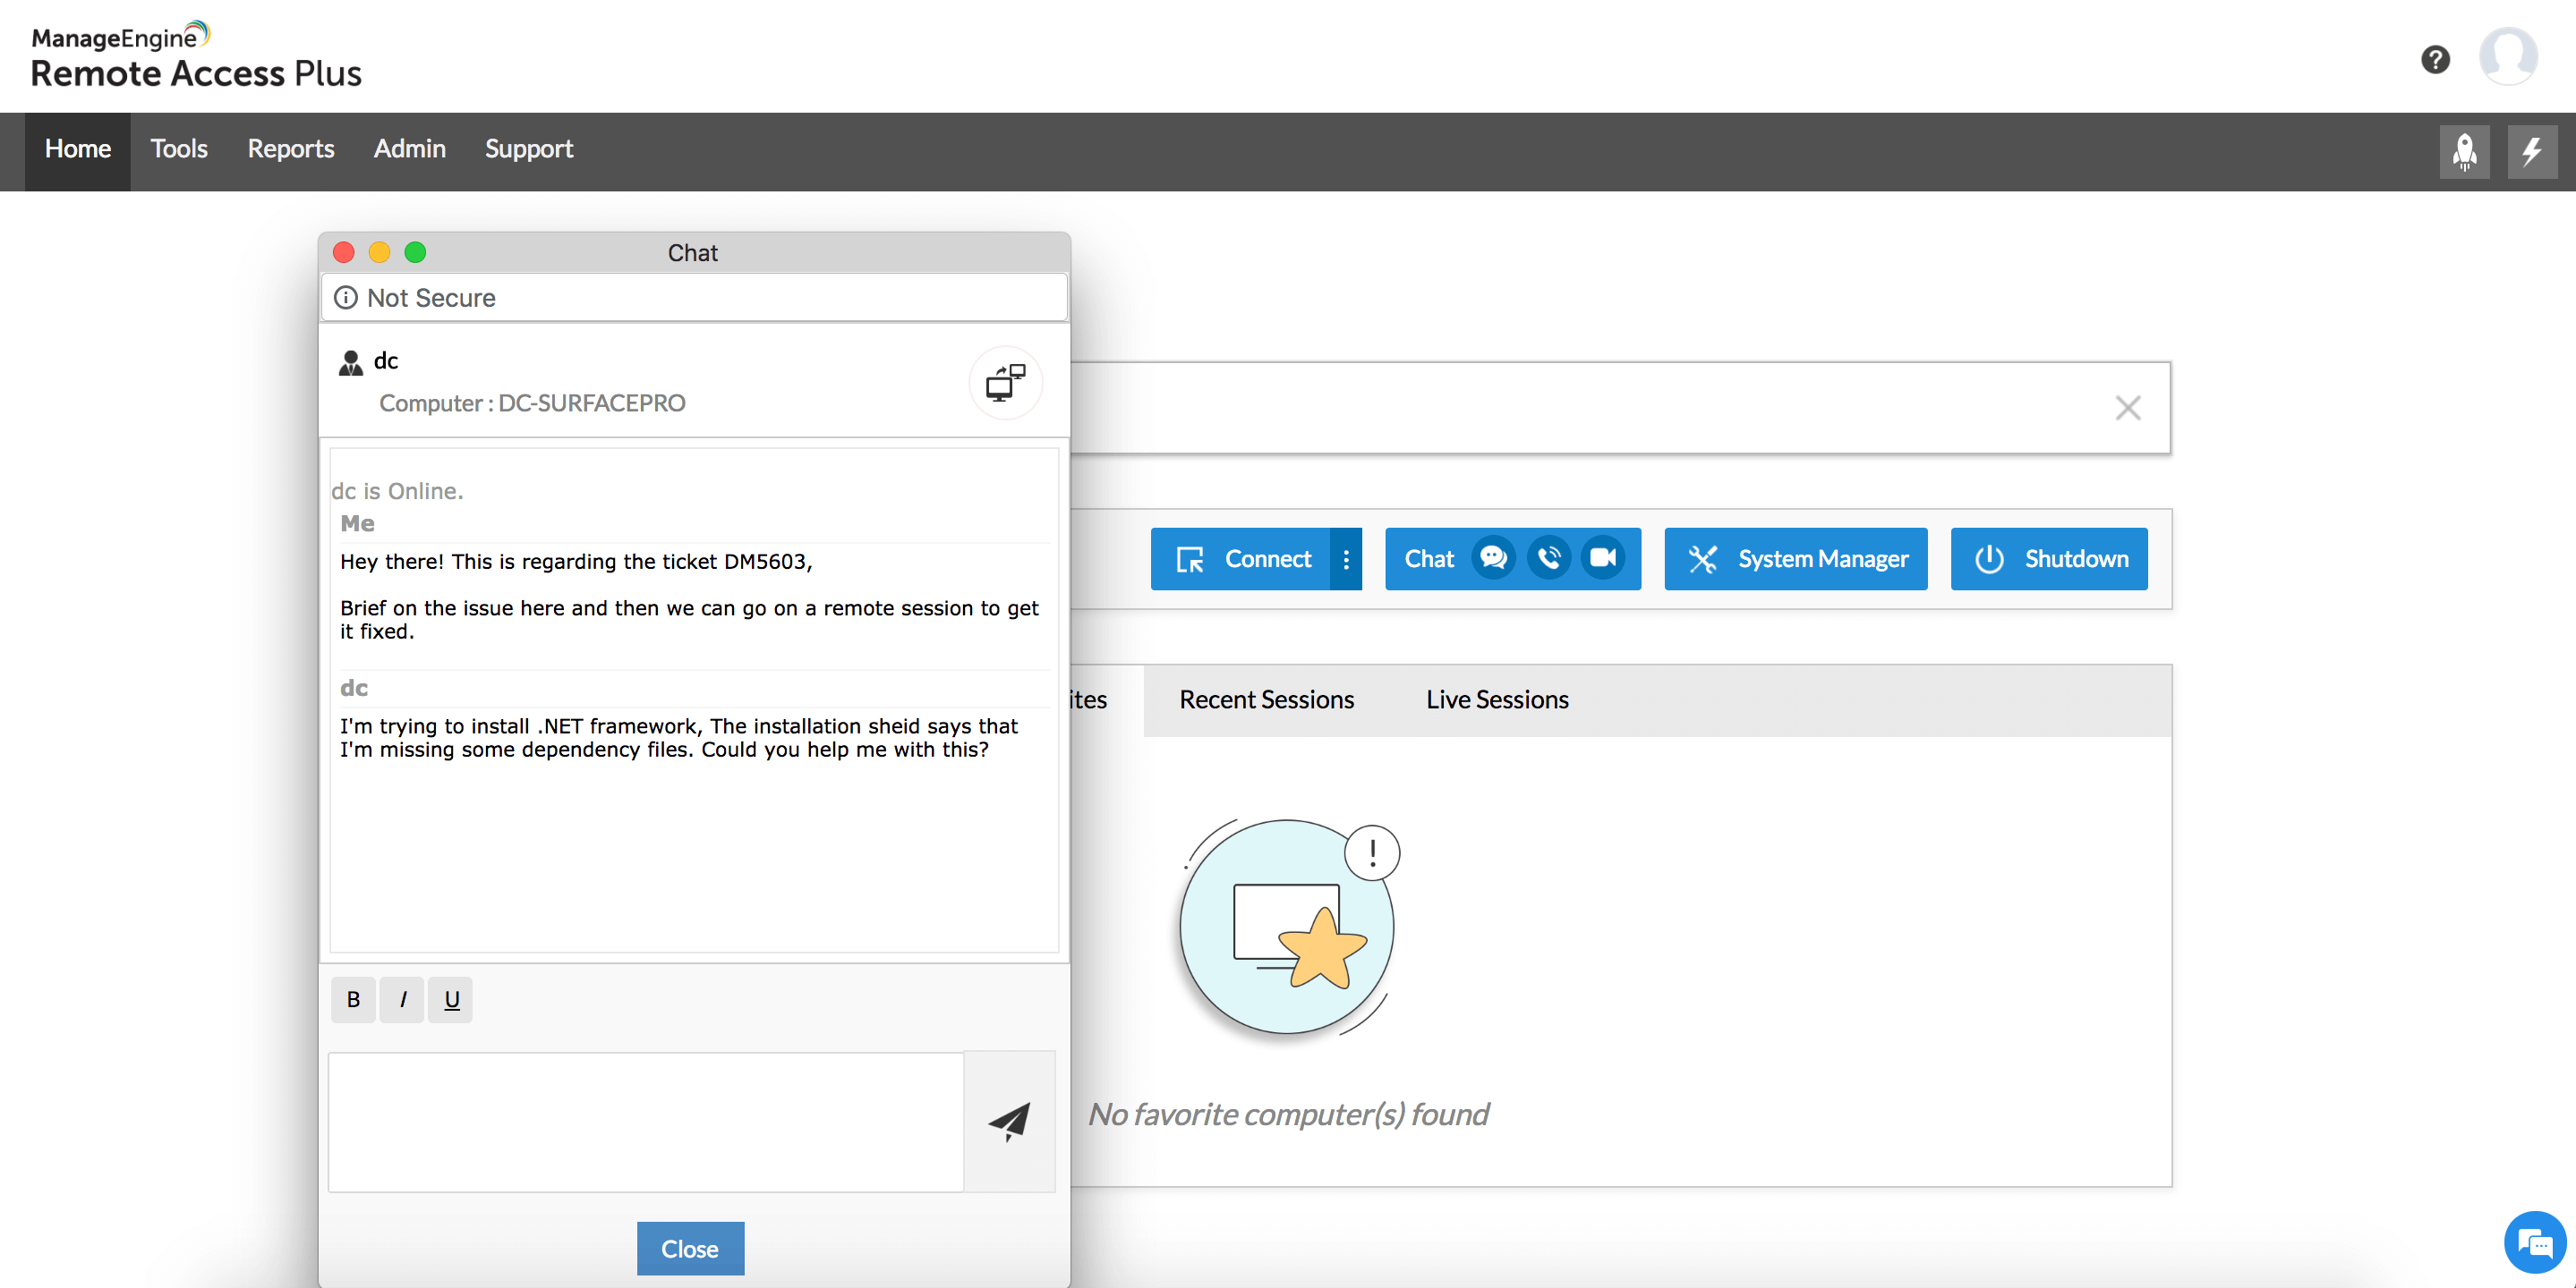The width and height of the screenshot is (2576, 1288).
Task: Open live support chat bubble bottom-right
Action: [x=2534, y=1243]
